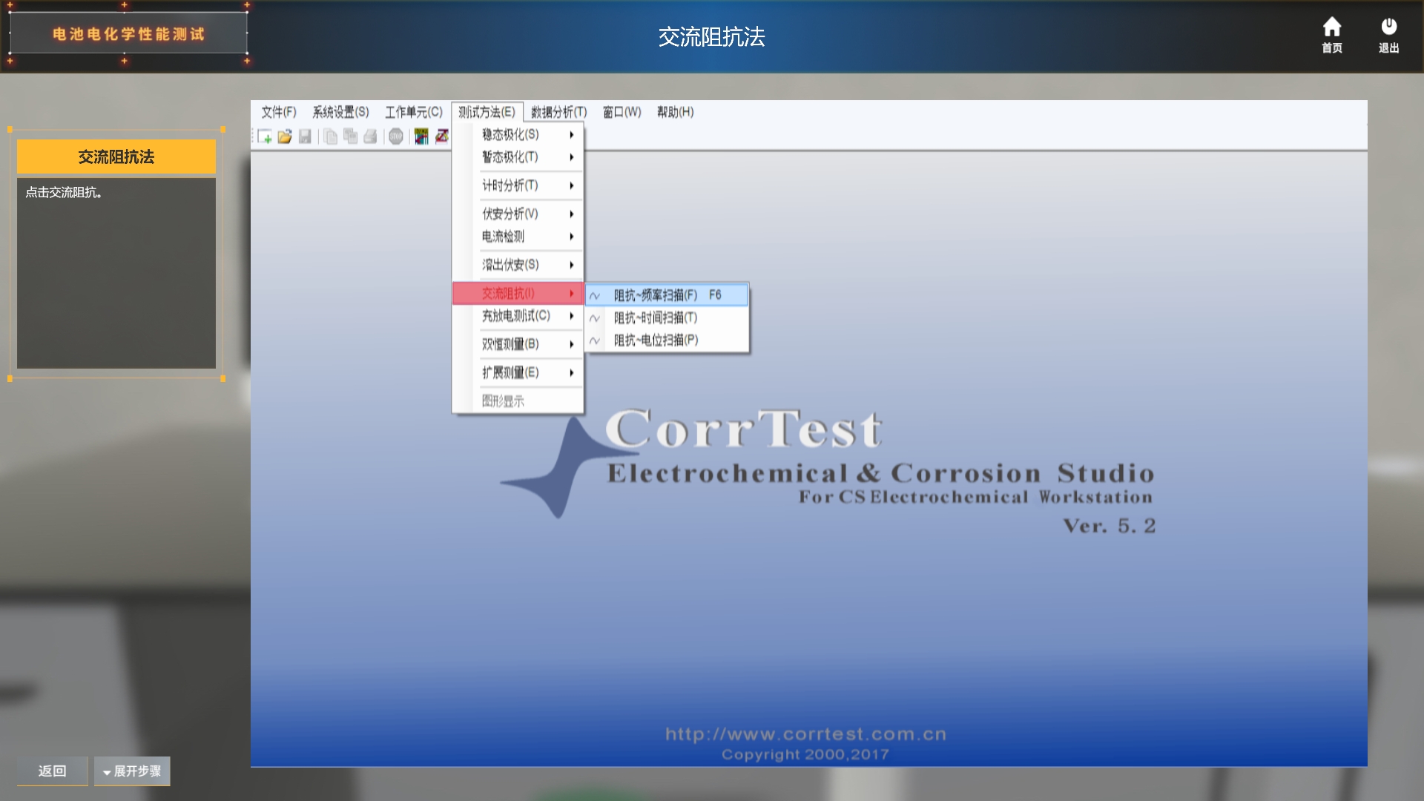Viewport: 1424px width, 801px height.
Task: Click the copy data table toolbar icon
Action: 350,136
